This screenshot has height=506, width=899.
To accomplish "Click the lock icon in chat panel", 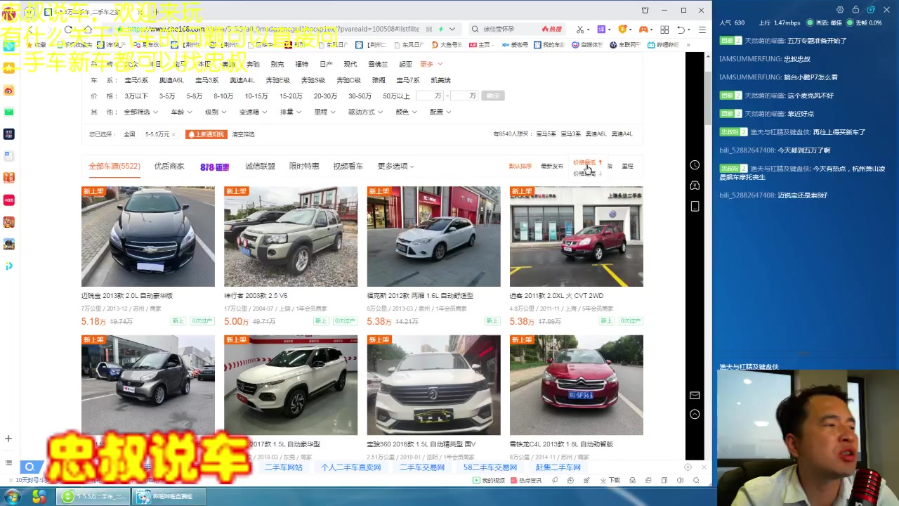I will [x=855, y=10].
